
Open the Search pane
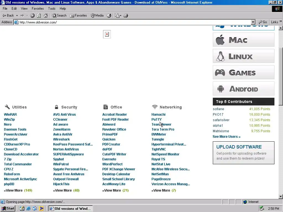click(x=59, y=15)
